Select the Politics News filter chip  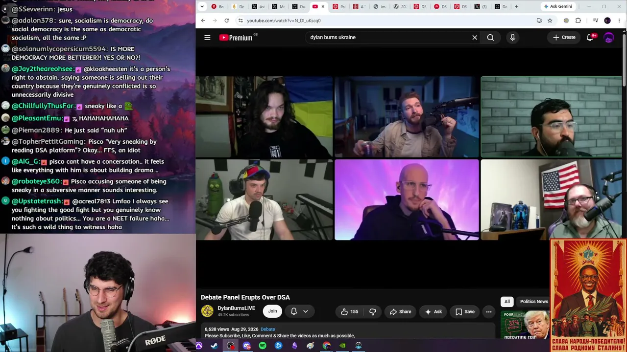click(x=534, y=302)
